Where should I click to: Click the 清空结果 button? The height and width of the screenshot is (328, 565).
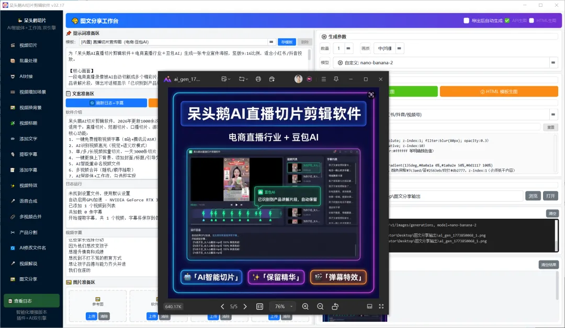[x=548, y=265]
